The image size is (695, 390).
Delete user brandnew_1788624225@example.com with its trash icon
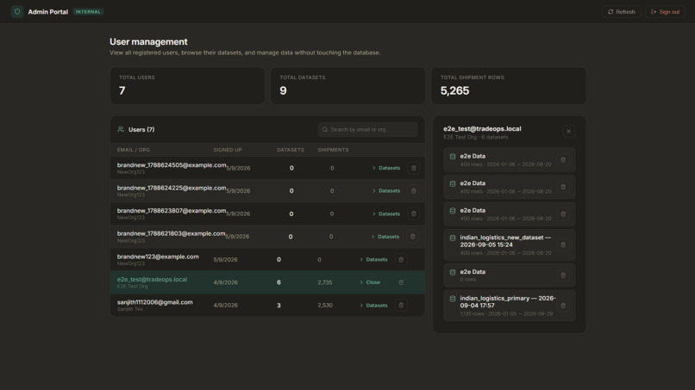point(414,191)
